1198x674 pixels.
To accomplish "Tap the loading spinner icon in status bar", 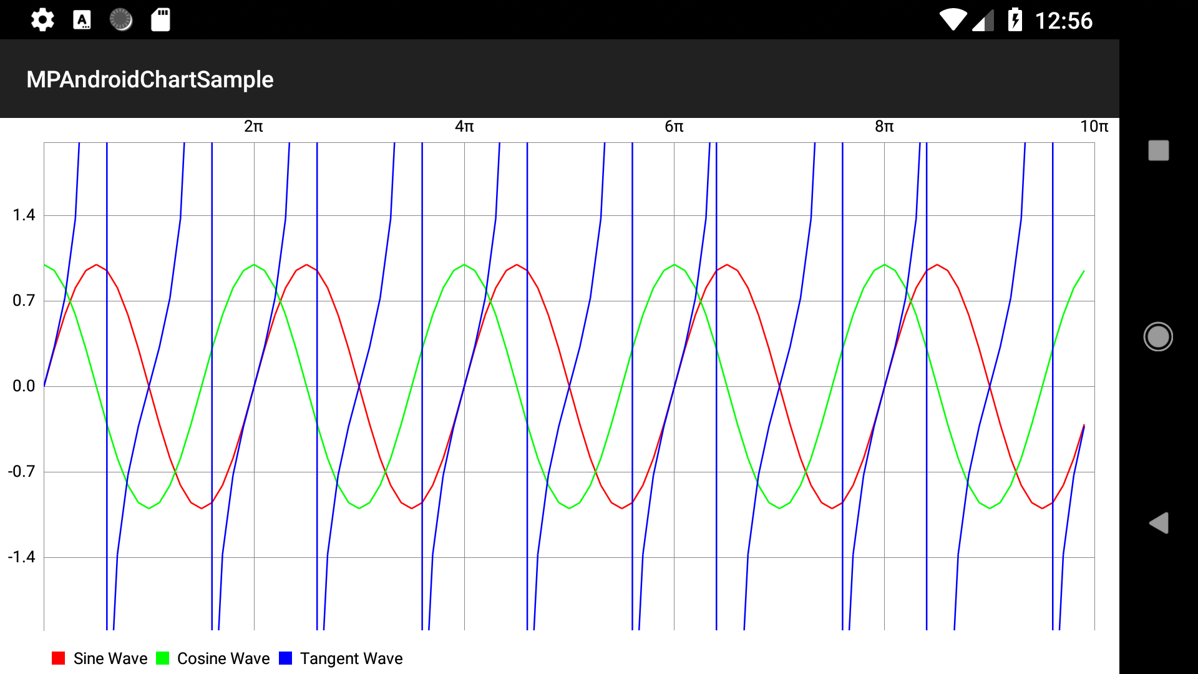I will 120,19.
